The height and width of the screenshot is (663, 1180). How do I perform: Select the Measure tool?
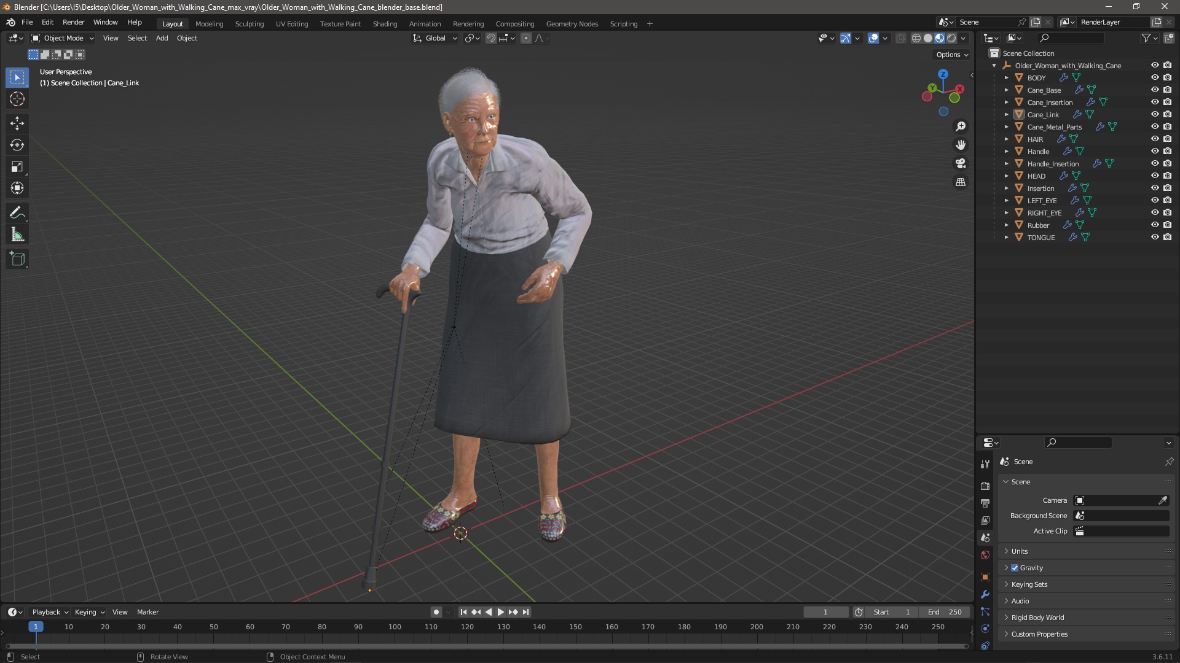(x=17, y=235)
